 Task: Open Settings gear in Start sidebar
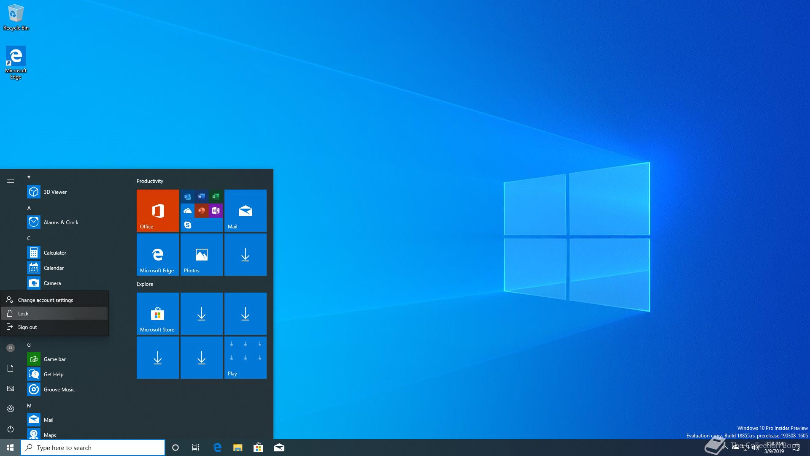11,409
